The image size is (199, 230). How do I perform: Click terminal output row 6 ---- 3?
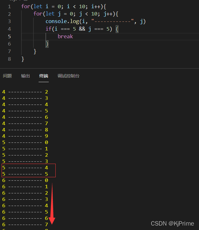25,199
